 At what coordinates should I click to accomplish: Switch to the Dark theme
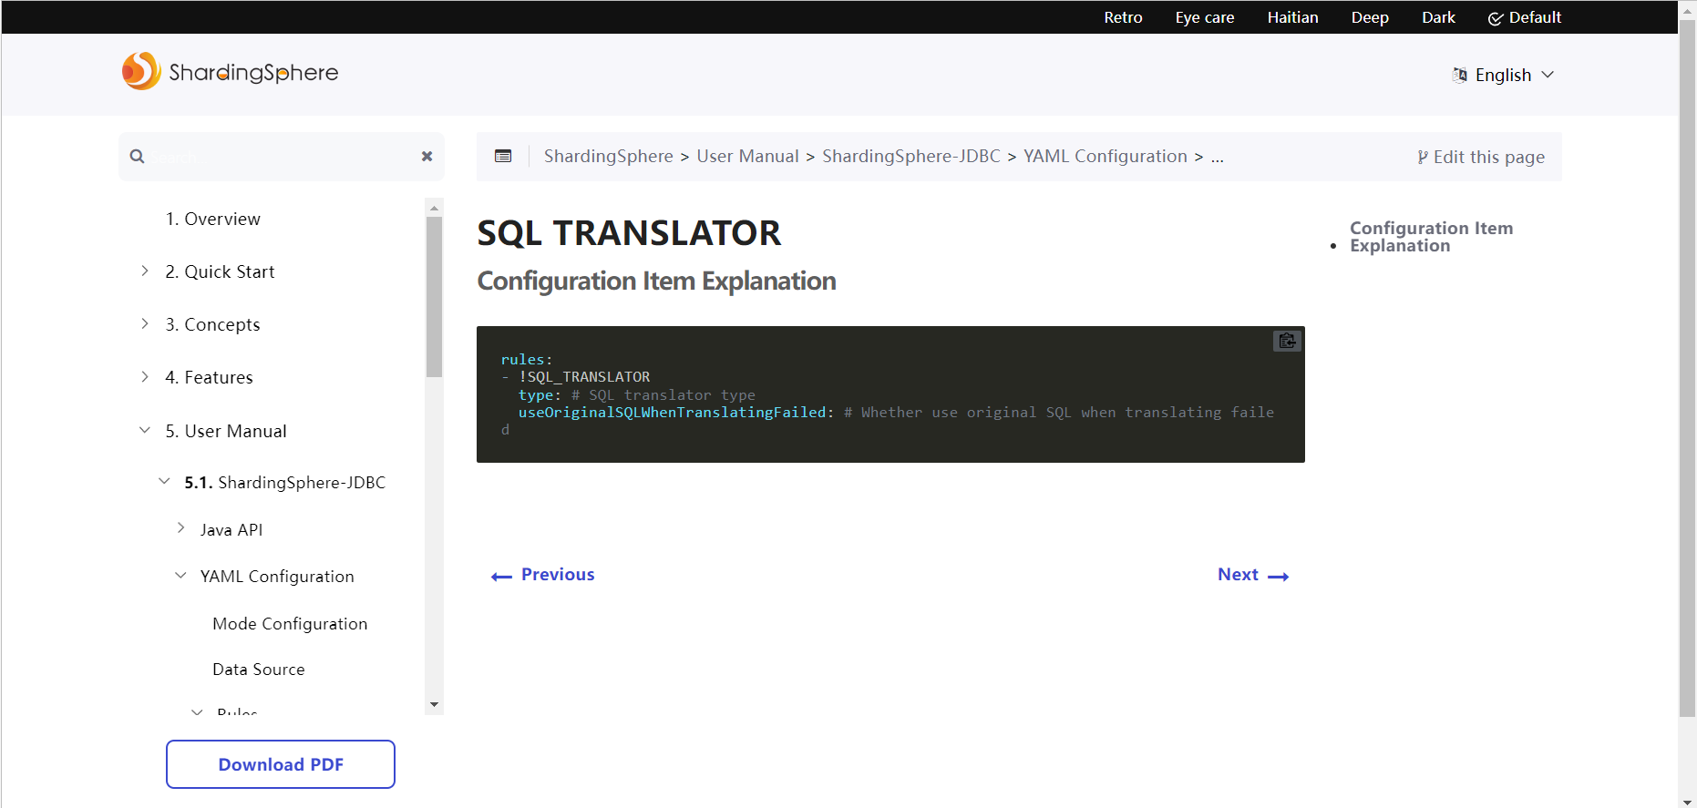pos(1438,17)
